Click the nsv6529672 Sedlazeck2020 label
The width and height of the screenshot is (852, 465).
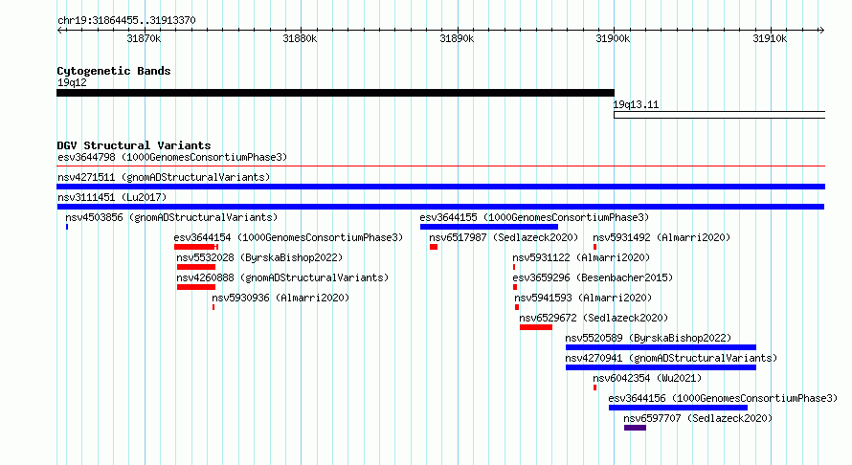click(x=594, y=318)
